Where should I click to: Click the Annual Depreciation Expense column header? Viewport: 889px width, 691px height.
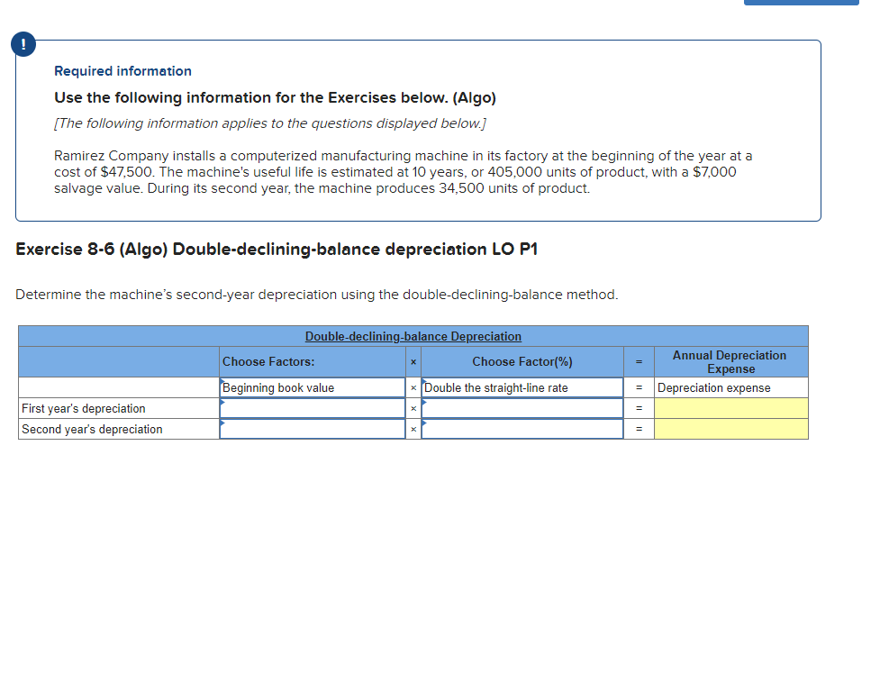[x=730, y=361]
